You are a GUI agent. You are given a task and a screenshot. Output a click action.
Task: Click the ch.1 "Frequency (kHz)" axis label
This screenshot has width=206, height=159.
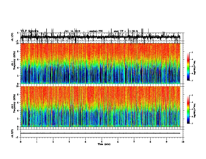pyautogui.click(x=14, y=61)
